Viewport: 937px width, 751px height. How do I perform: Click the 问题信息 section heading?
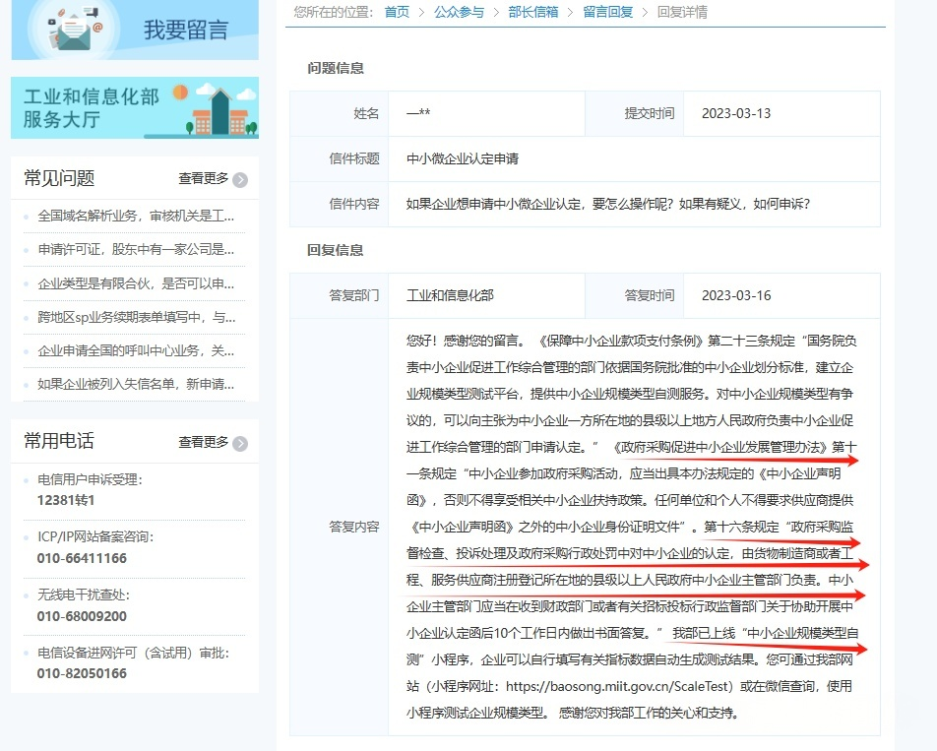[x=336, y=68]
